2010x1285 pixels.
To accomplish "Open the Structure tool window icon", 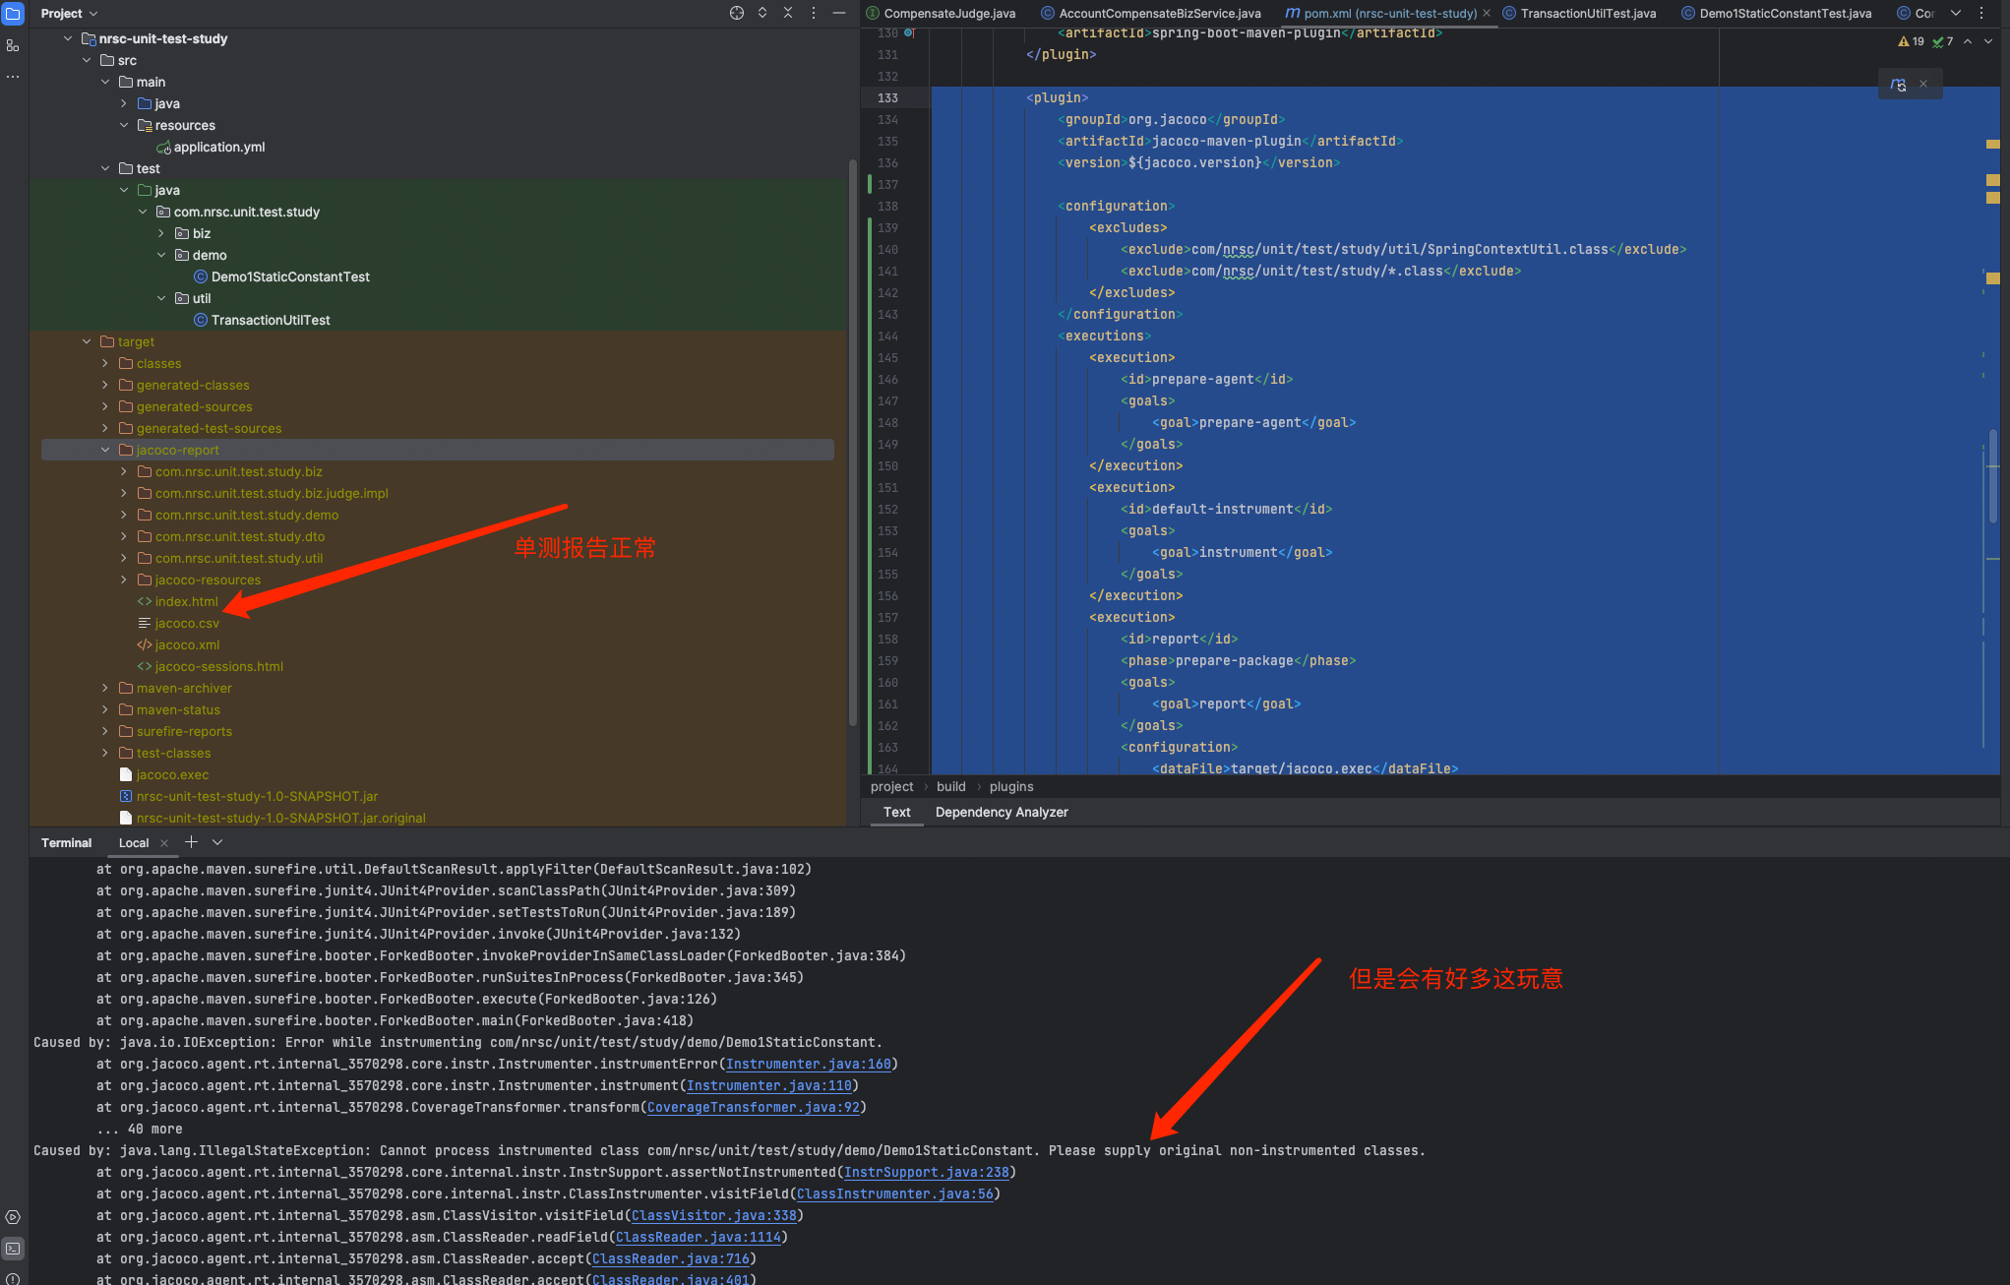I will click(x=13, y=45).
